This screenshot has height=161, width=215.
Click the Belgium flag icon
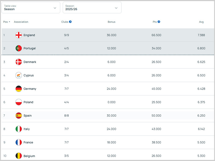click(19, 156)
